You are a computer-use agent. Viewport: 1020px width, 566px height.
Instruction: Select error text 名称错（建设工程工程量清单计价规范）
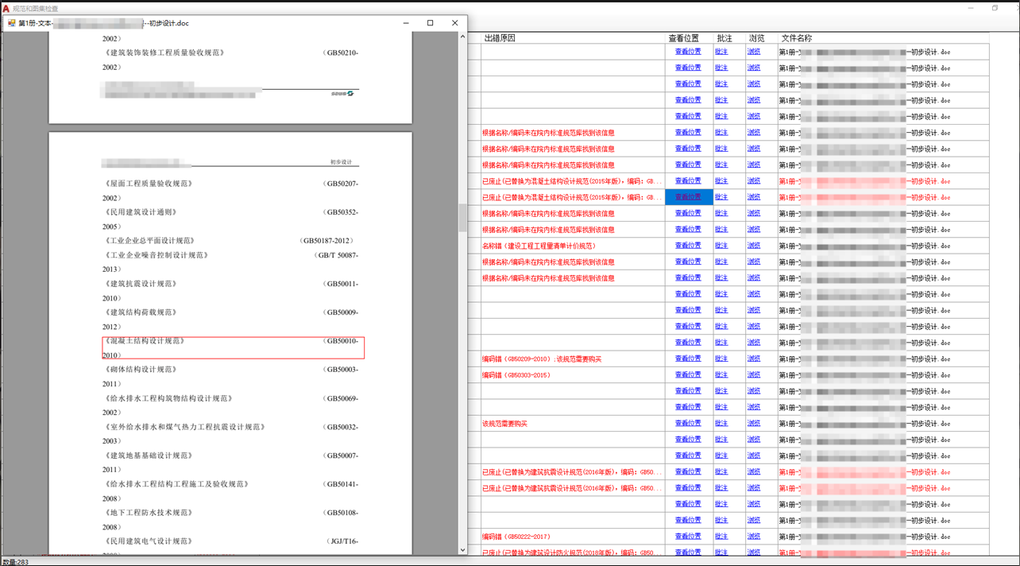[539, 246]
